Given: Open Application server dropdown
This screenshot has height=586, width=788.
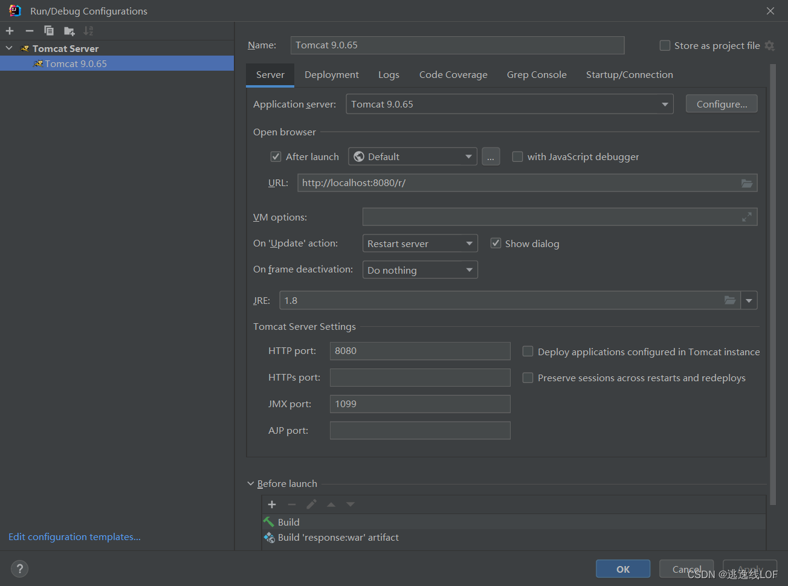Looking at the screenshot, I should 509,104.
